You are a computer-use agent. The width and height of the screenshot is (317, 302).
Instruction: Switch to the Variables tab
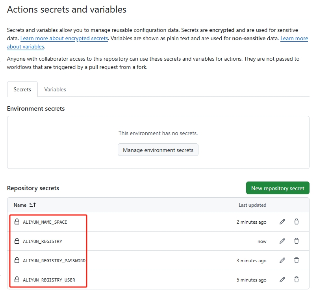coord(55,89)
